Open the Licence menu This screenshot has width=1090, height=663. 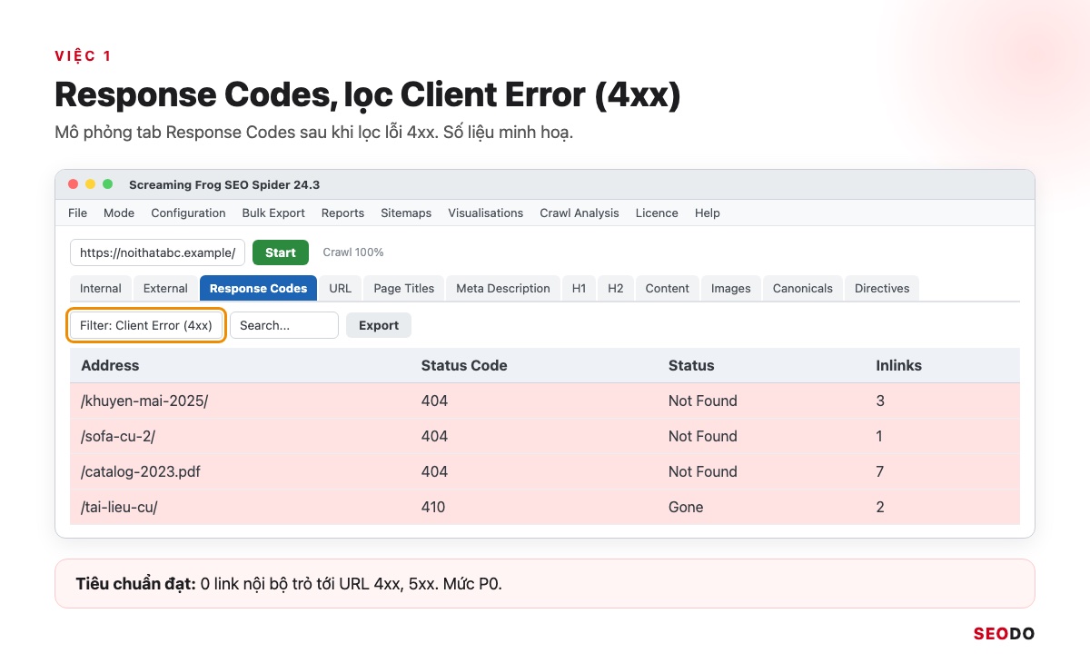click(x=657, y=213)
